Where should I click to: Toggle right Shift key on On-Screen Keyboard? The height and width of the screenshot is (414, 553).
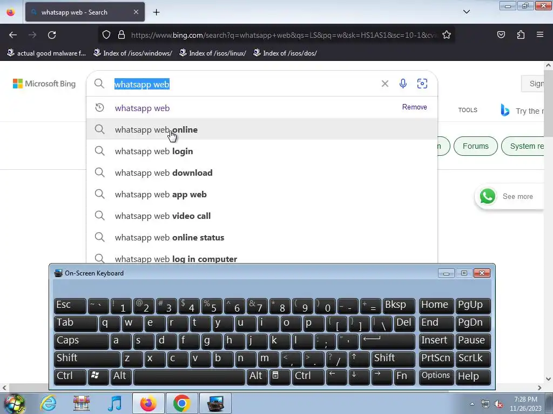(393, 358)
